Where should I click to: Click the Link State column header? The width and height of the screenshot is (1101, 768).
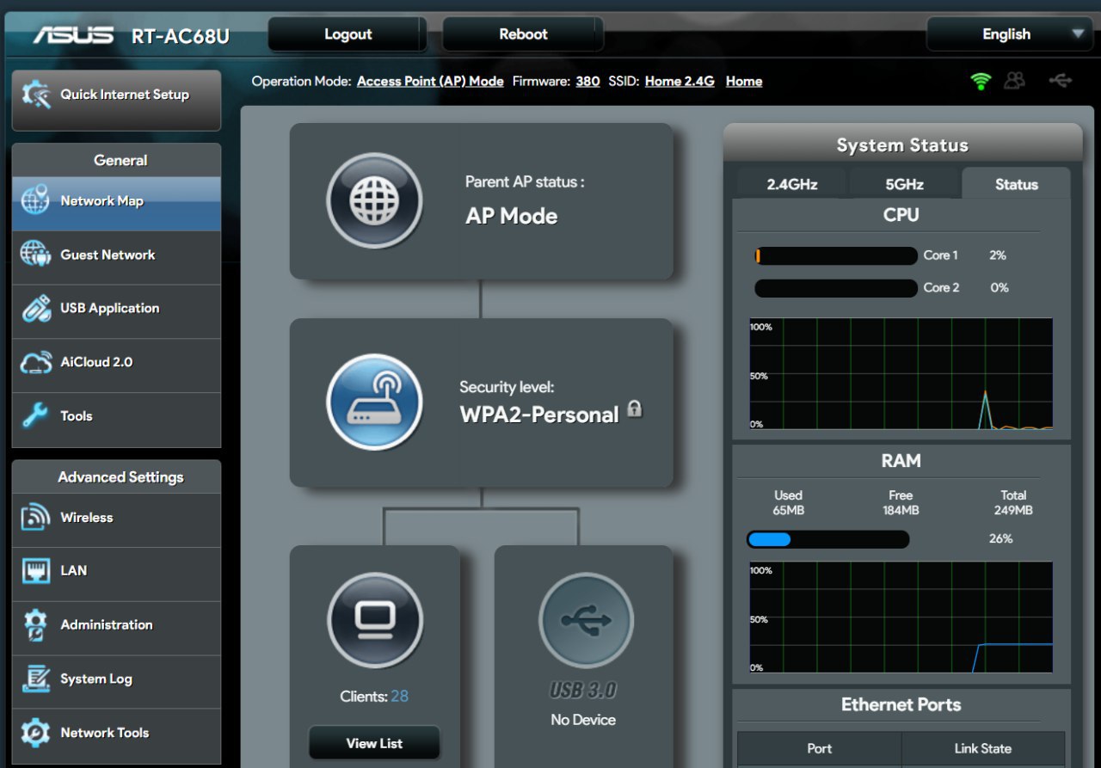pyautogui.click(x=983, y=748)
